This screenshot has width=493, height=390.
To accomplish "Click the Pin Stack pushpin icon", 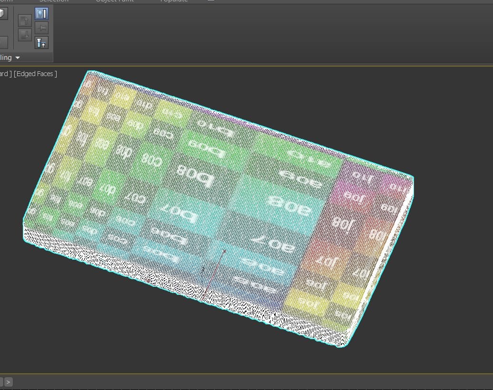I will coord(41,28).
